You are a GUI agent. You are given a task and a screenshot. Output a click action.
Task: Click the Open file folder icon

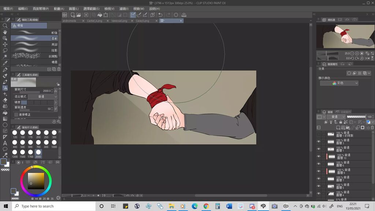tap(78, 15)
